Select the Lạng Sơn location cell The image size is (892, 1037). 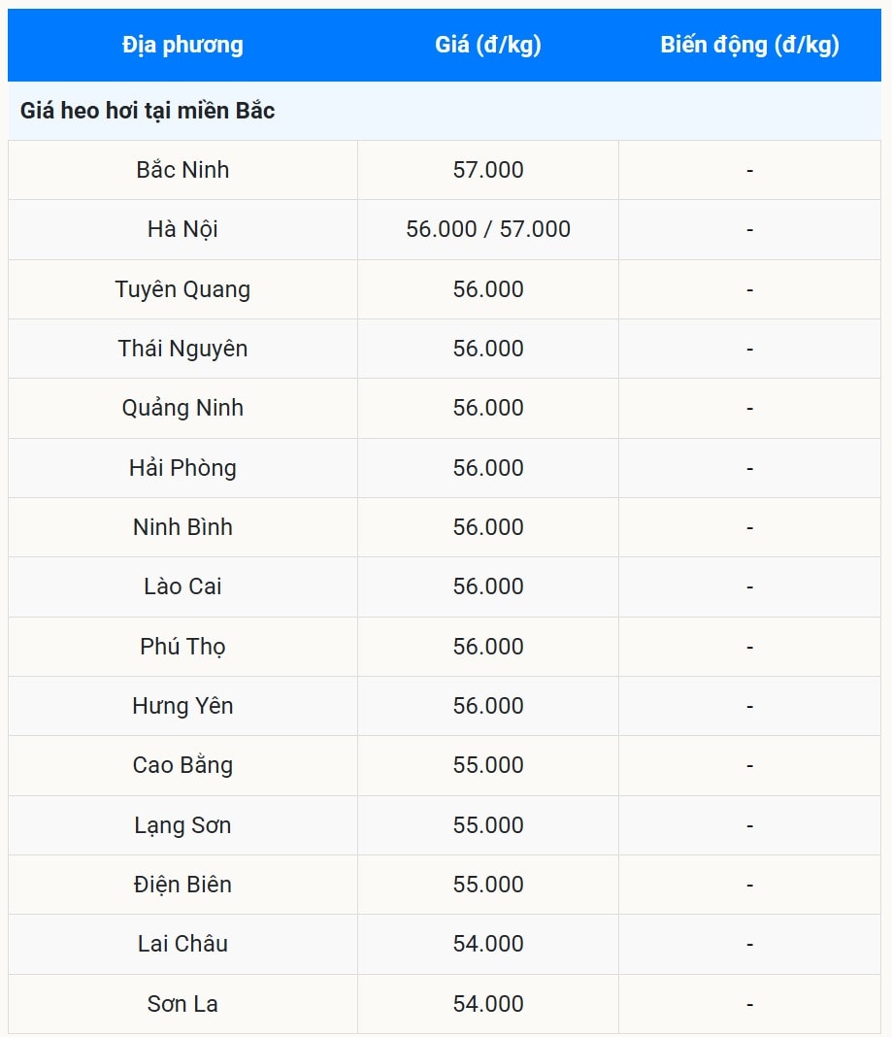coord(182,825)
